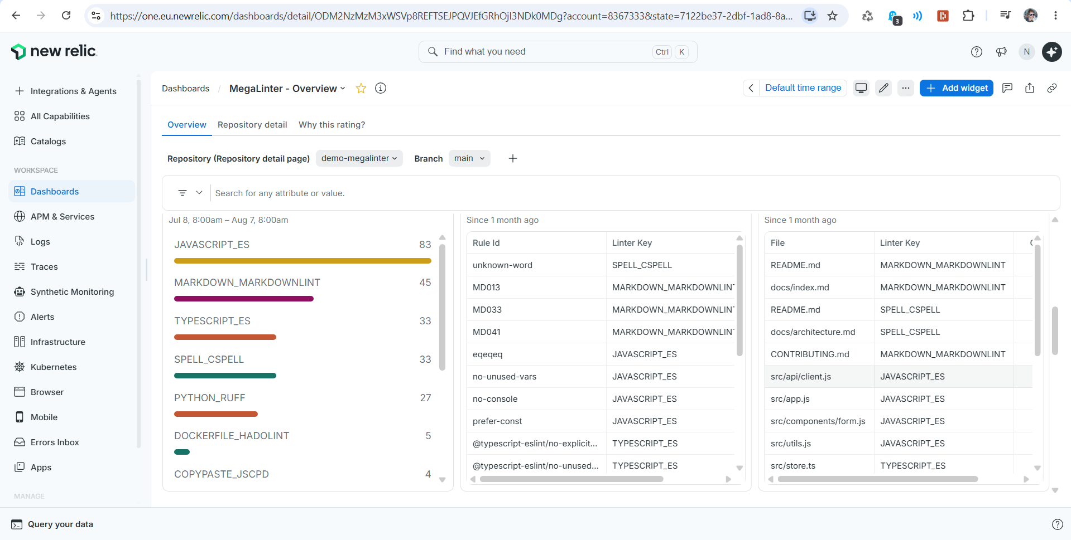Open the browser extensions puzzle icon

(x=968, y=16)
